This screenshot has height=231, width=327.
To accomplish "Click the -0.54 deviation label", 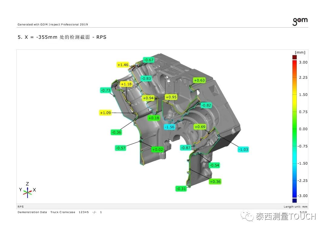I will coord(214,165).
